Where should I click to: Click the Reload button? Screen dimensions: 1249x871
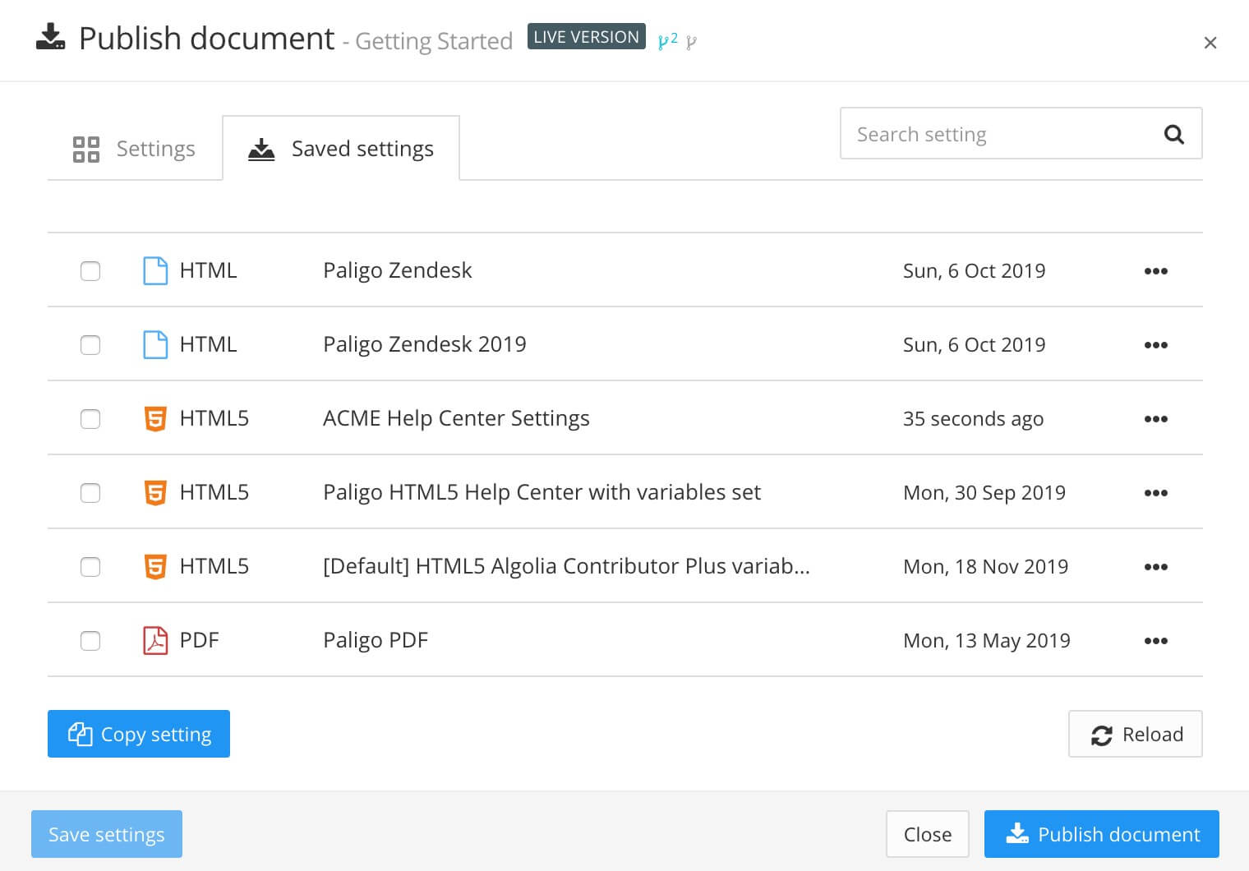click(1135, 734)
